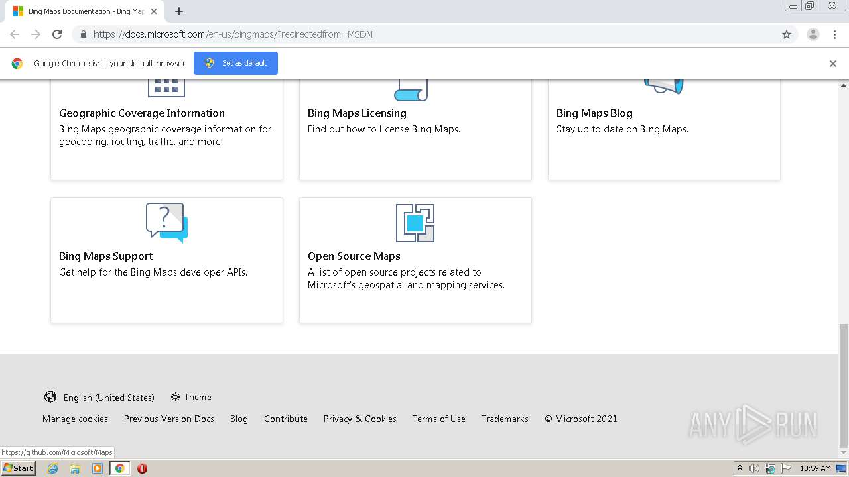Click the page vertical scrollbar thumb
The width and height of the screenshot is (849, 477).
[844, 386]
